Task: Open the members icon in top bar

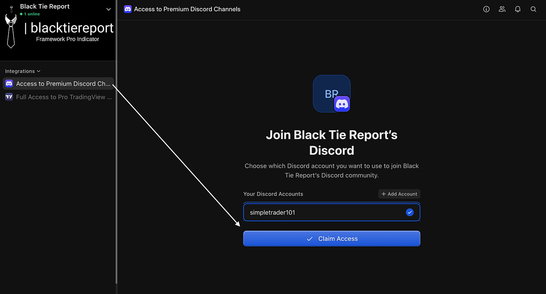Action: (502, 9)
